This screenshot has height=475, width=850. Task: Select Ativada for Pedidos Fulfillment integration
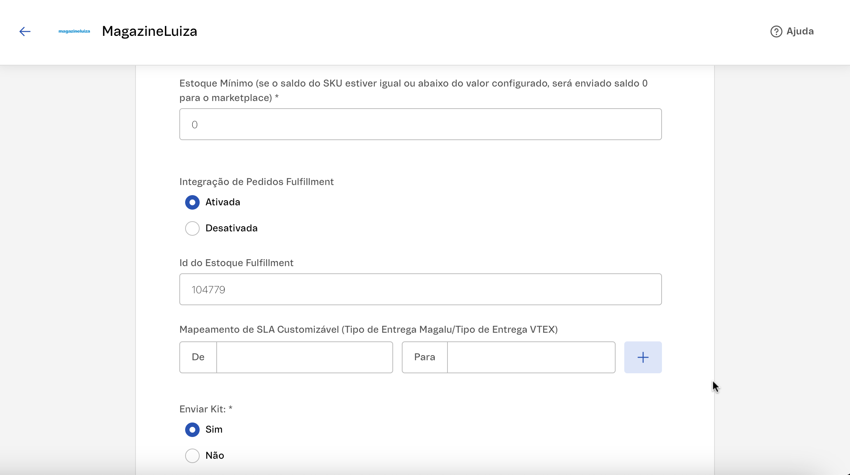(x=192, y=202)
